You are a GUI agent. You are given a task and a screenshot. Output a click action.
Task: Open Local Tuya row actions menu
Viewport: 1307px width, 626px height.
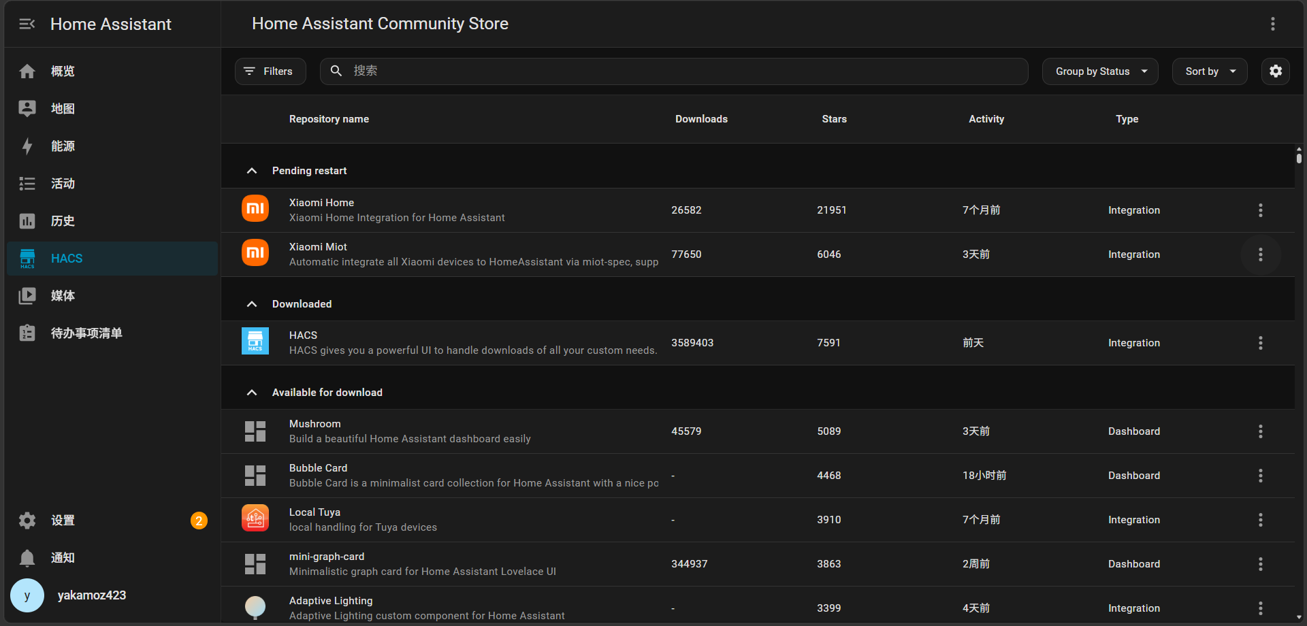click(x=1261, y=520)
